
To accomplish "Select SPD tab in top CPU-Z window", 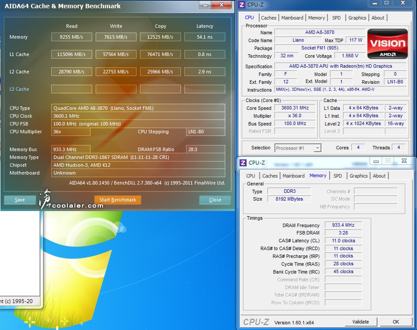I will click(336, 18).
